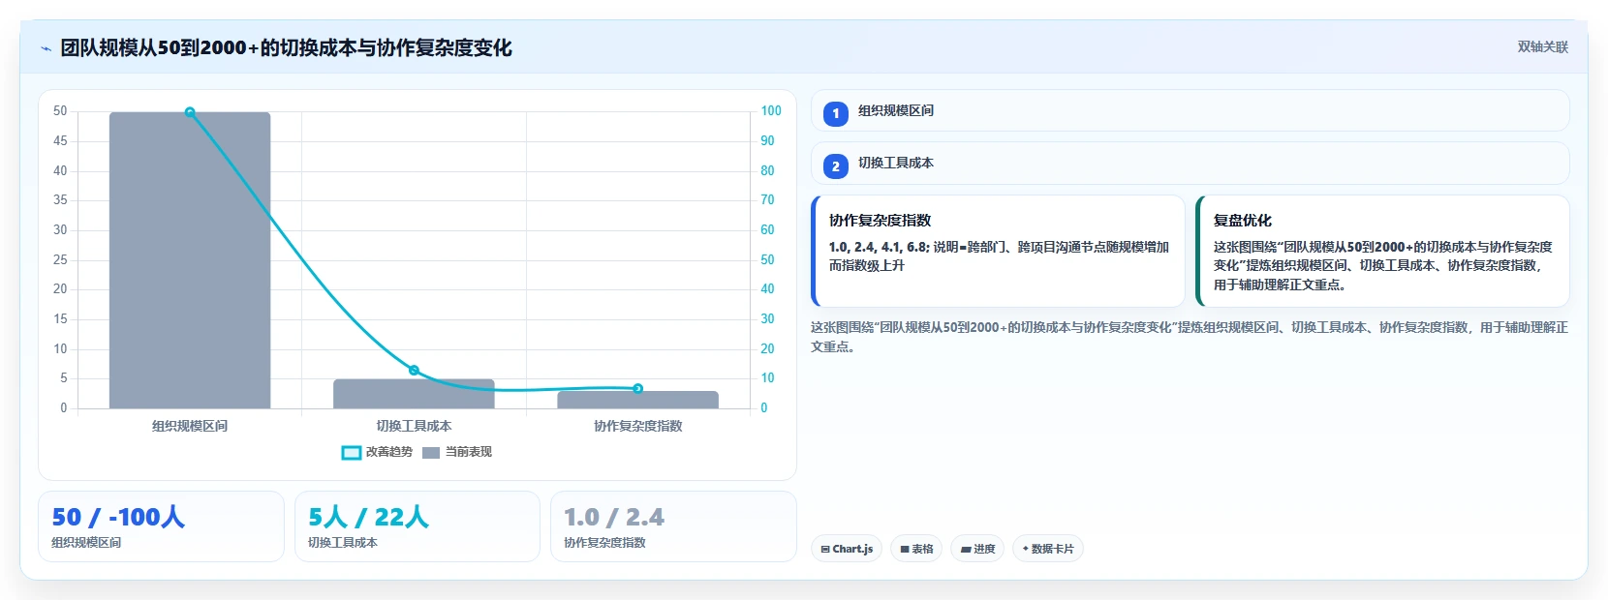Viewport: 1608px width, 600px height.
Task: Click the gray 当前表现 legend swatch
Action: pyautogui.click(x=431, y=452)
